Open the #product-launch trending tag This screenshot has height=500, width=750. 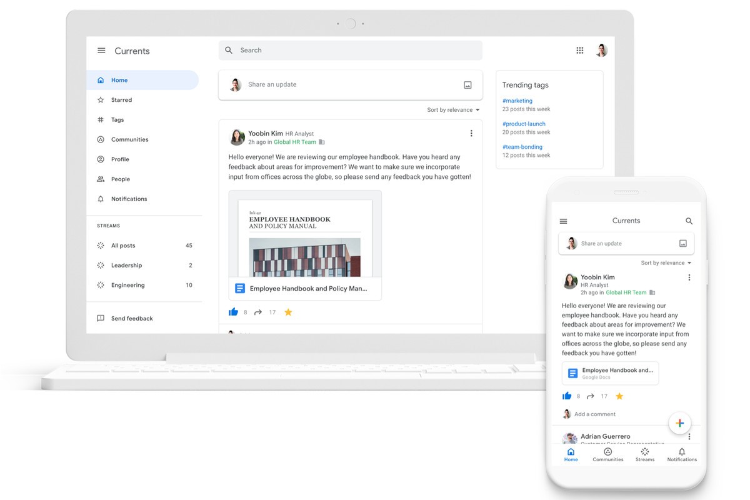(x=524, y=124)
